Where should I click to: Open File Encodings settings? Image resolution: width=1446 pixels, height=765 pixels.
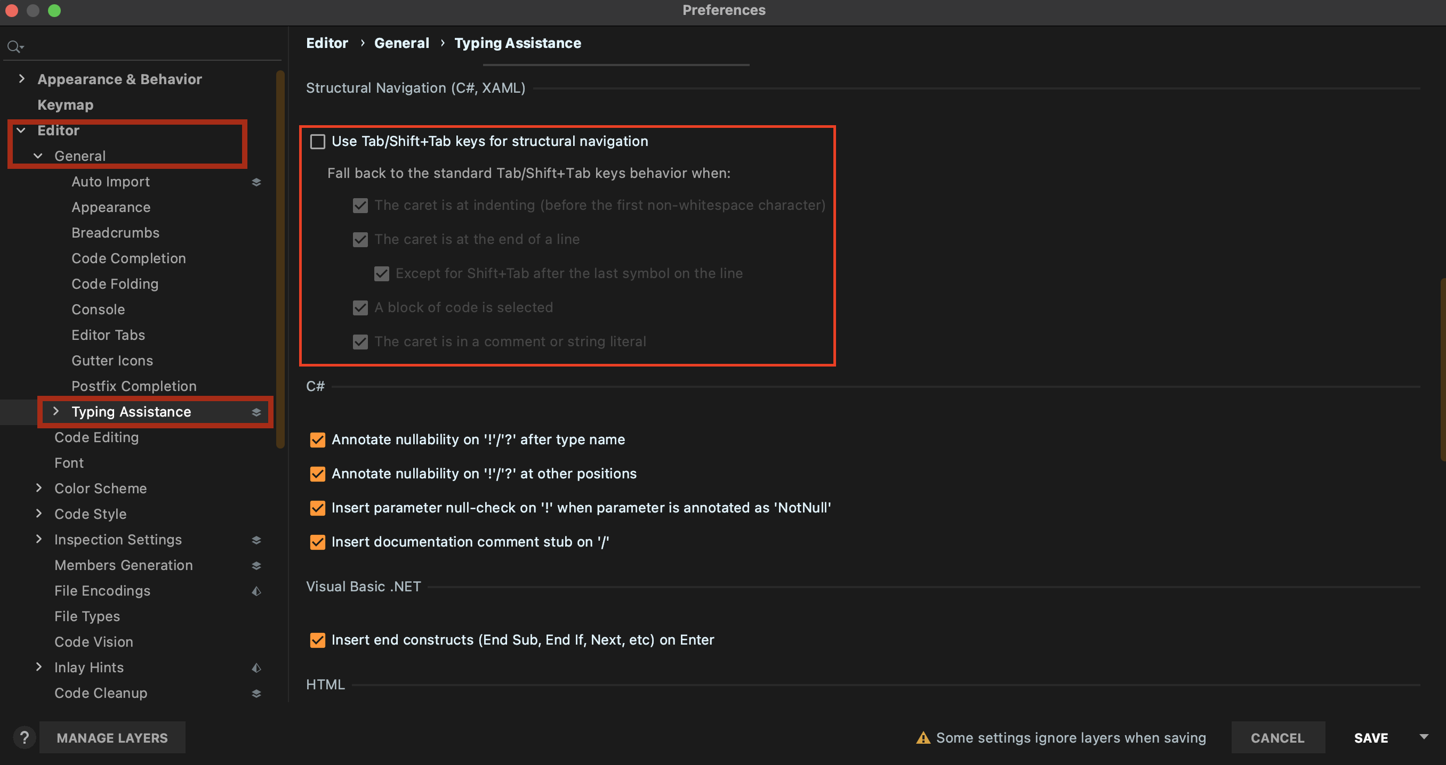click(102, 591)
